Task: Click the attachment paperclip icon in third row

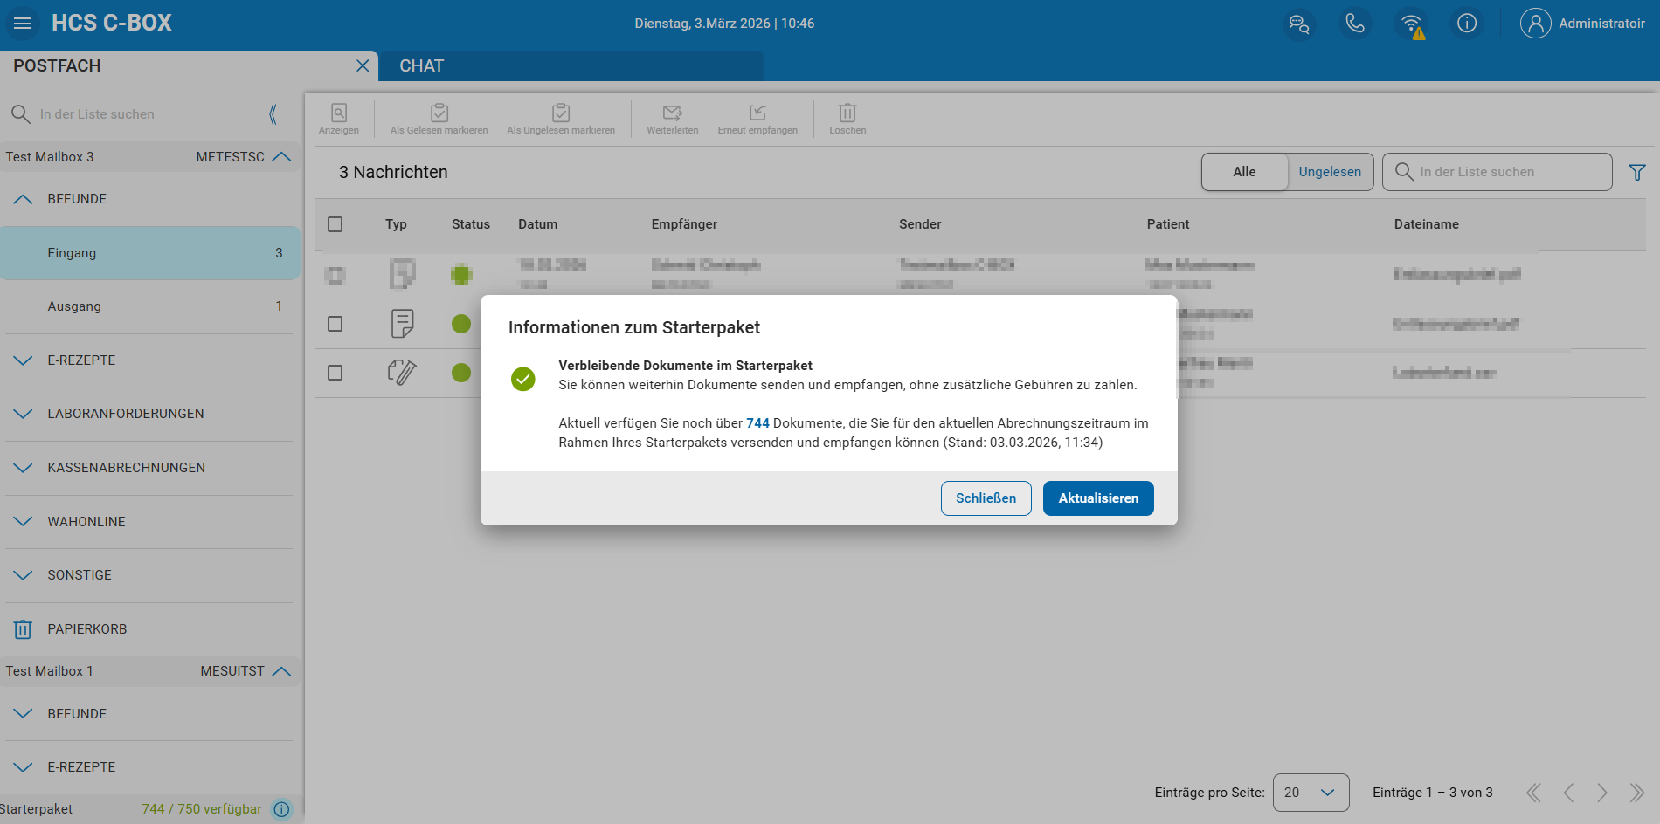Action: (x=402, y=373)
